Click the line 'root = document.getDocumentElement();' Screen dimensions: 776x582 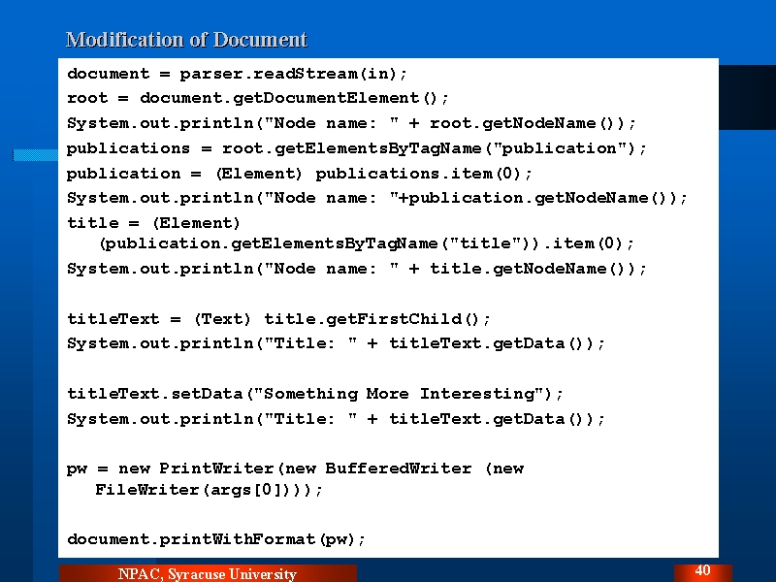tap(257, 98)
